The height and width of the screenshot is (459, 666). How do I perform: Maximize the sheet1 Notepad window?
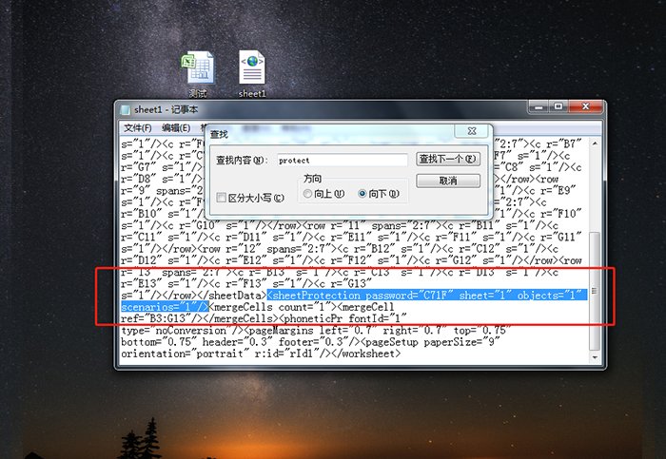point(558,106)
